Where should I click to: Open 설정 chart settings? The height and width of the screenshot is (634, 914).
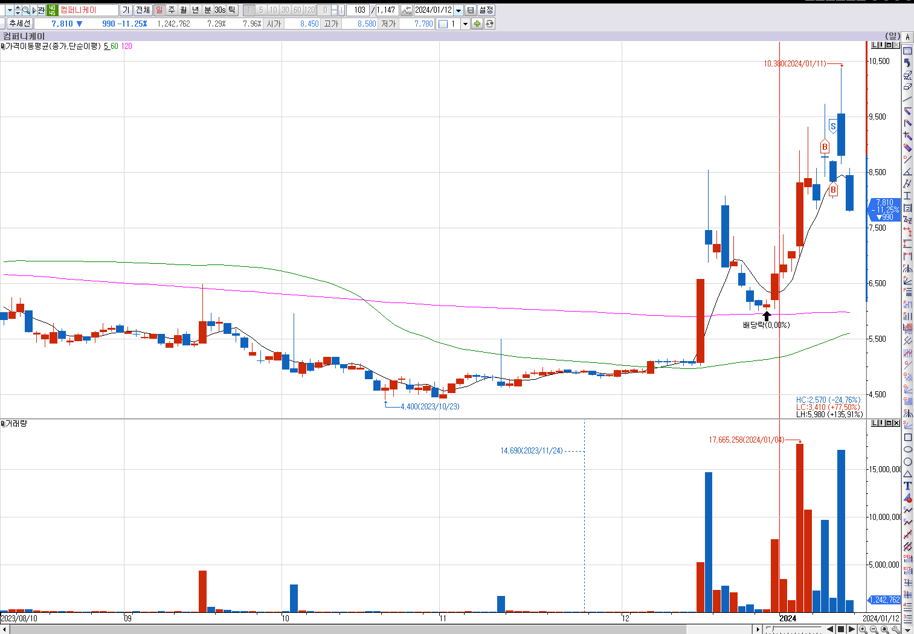[486, 10]
